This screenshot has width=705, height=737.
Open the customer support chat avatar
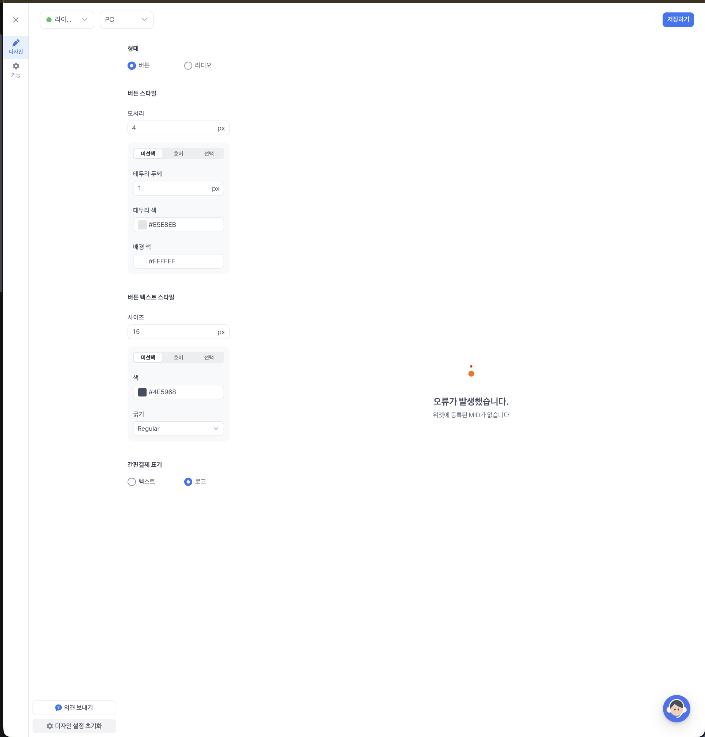click(x=676, y=708)
